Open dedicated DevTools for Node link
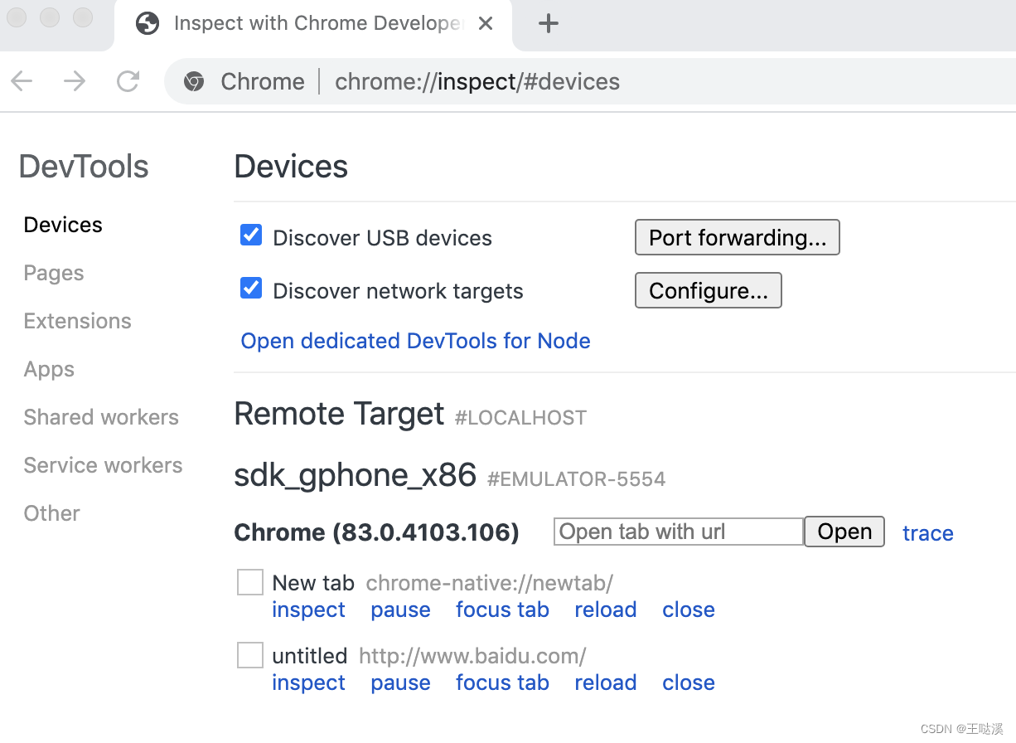Image resolution: width=1016 pixels, height=743 pixels. click(415, 341)
